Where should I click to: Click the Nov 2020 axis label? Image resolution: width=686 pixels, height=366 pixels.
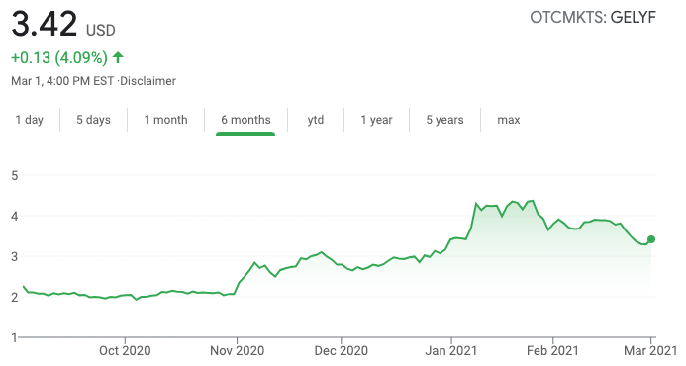pos(238,350)
